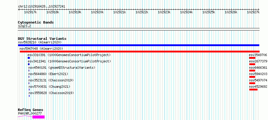Click ruler tick label 102917k
This screenshot has height=120, width=268.
30,12
